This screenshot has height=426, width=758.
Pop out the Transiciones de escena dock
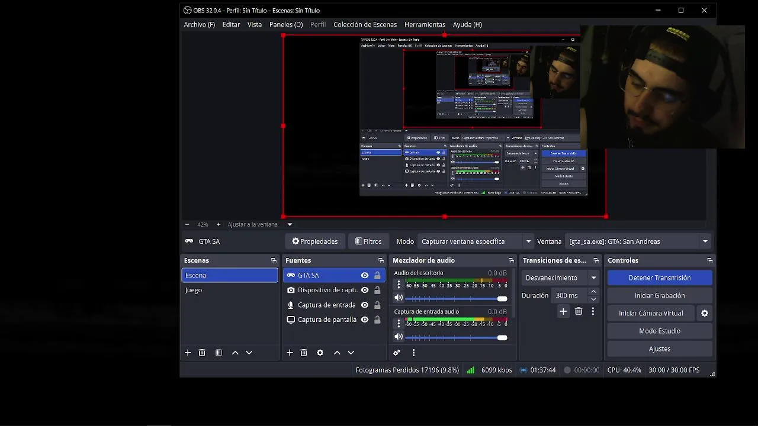coord(596,260)
